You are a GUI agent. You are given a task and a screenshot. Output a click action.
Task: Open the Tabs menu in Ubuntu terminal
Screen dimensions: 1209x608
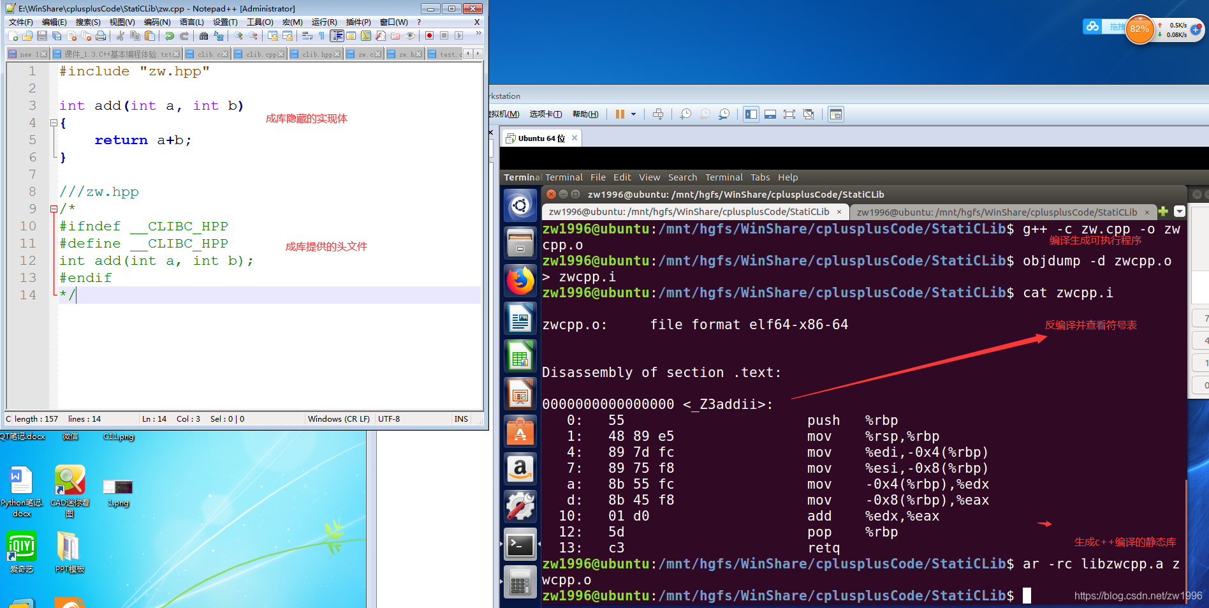coord(760,177)
